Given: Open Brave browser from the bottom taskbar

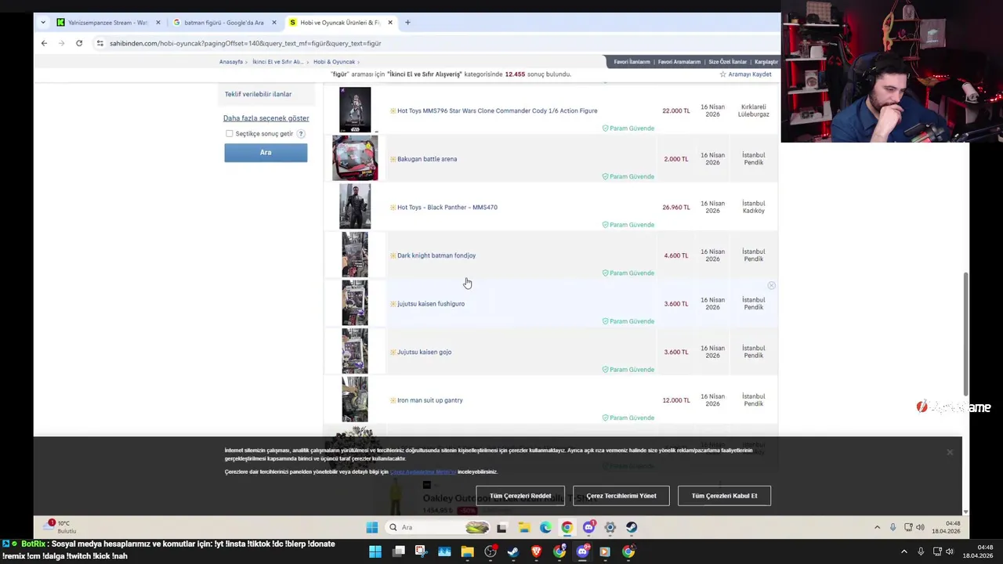Looking at the screenshot, I should (x=536, y=552).
